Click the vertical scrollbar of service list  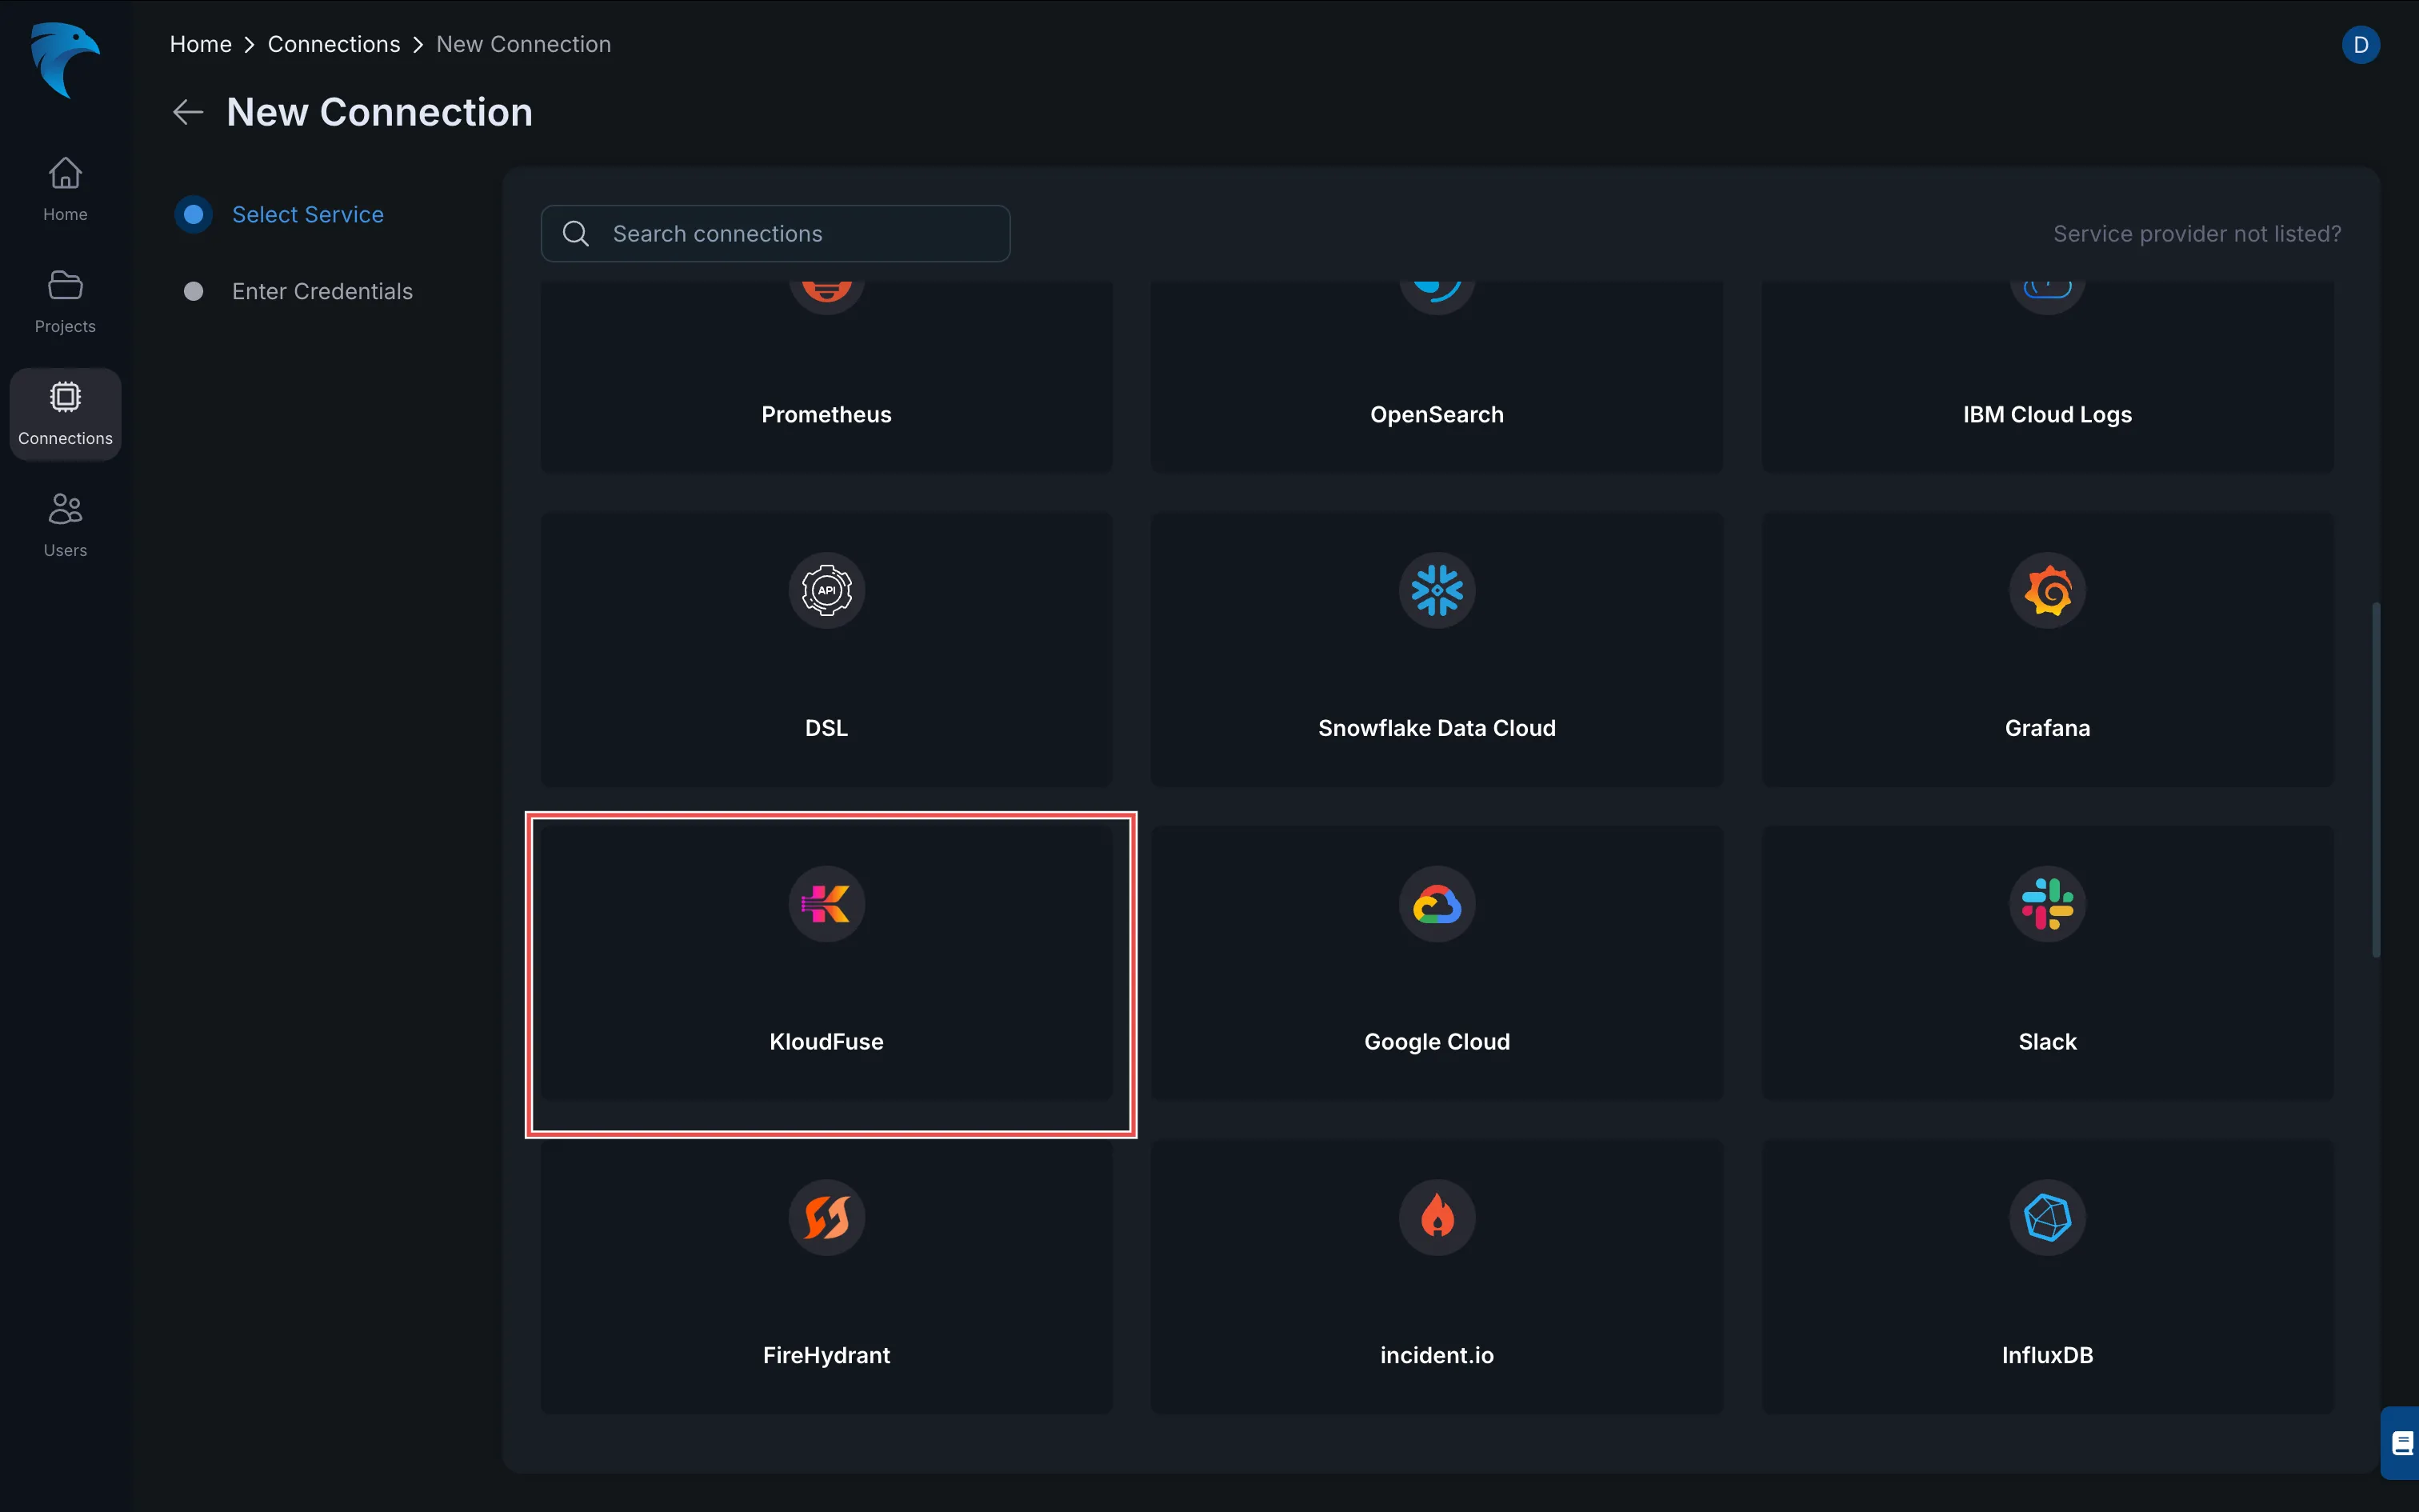(2375, 780)
